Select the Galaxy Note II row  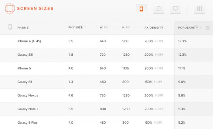106,109
